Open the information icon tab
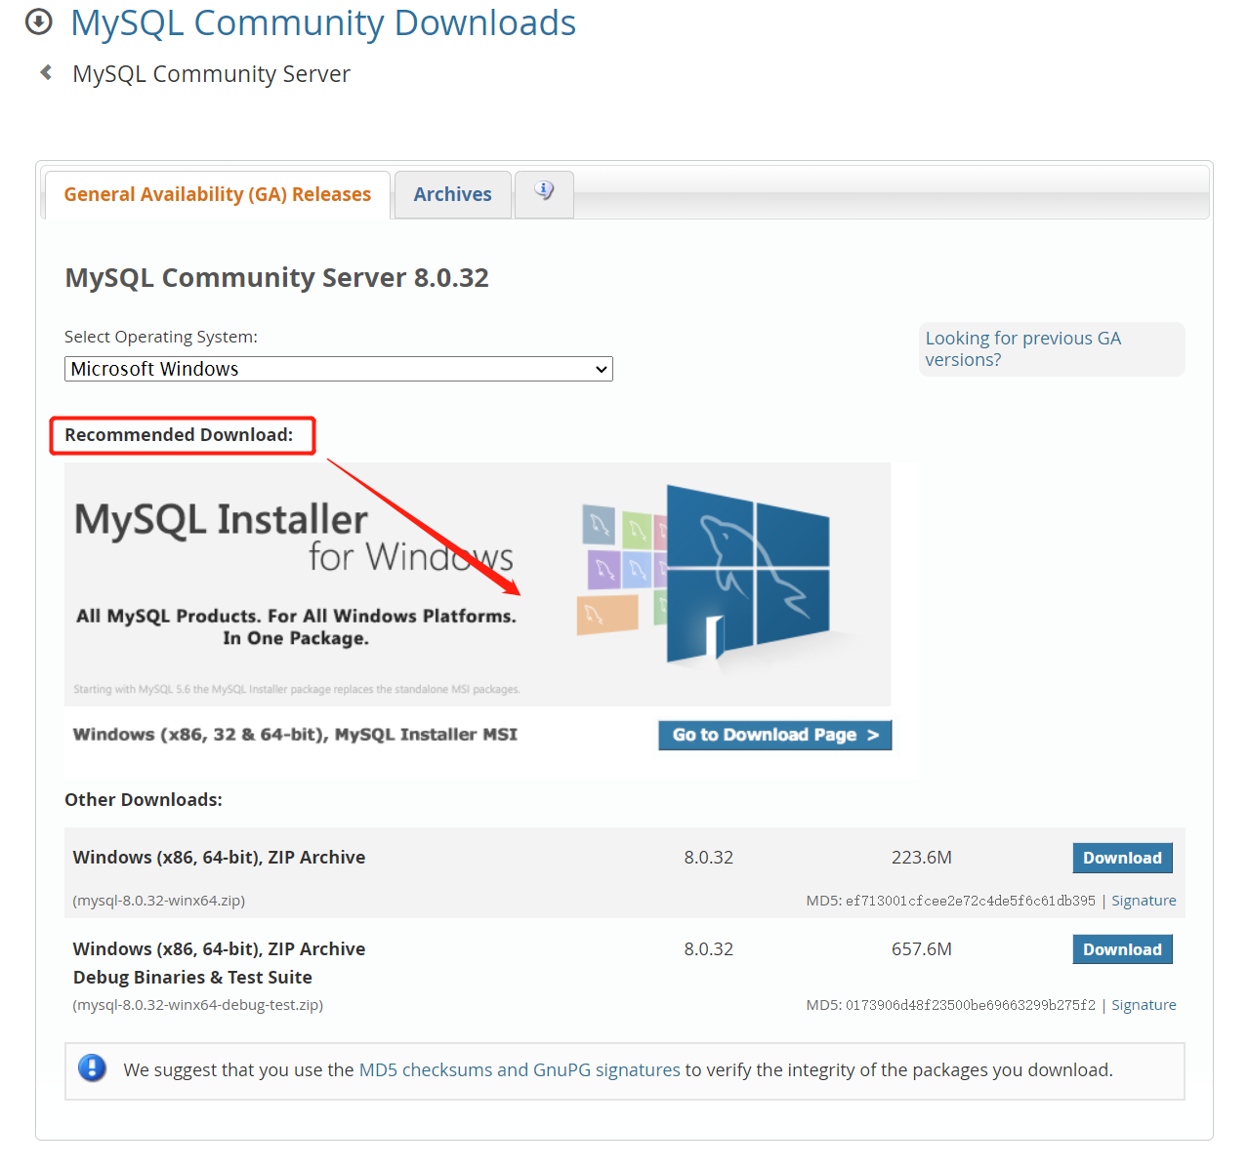The width and height of the screenshot is (1249, 1166). click(544, 194)
